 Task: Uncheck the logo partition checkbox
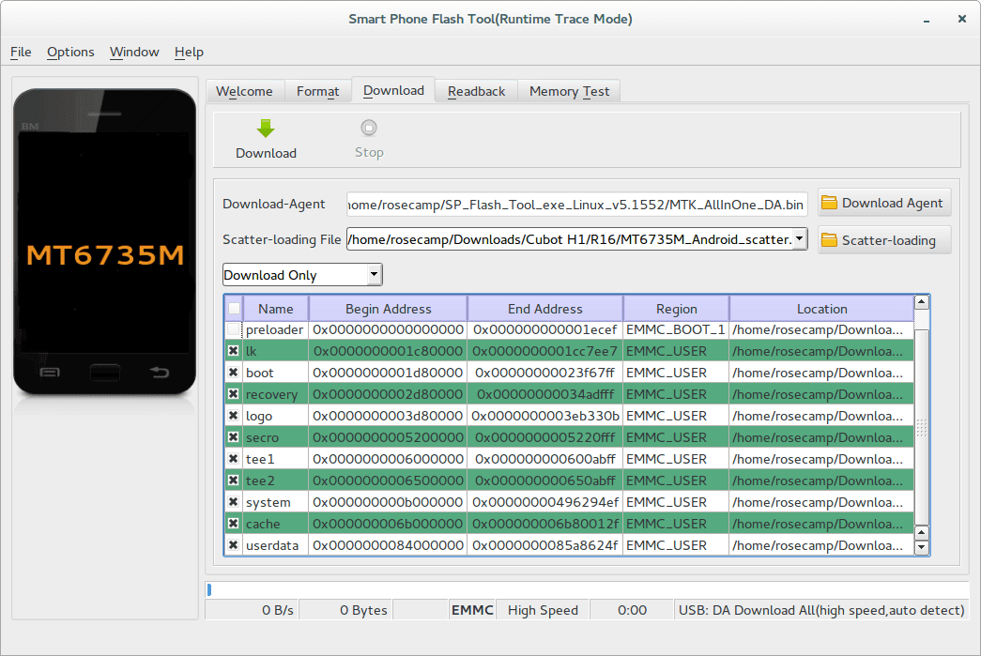234,416
